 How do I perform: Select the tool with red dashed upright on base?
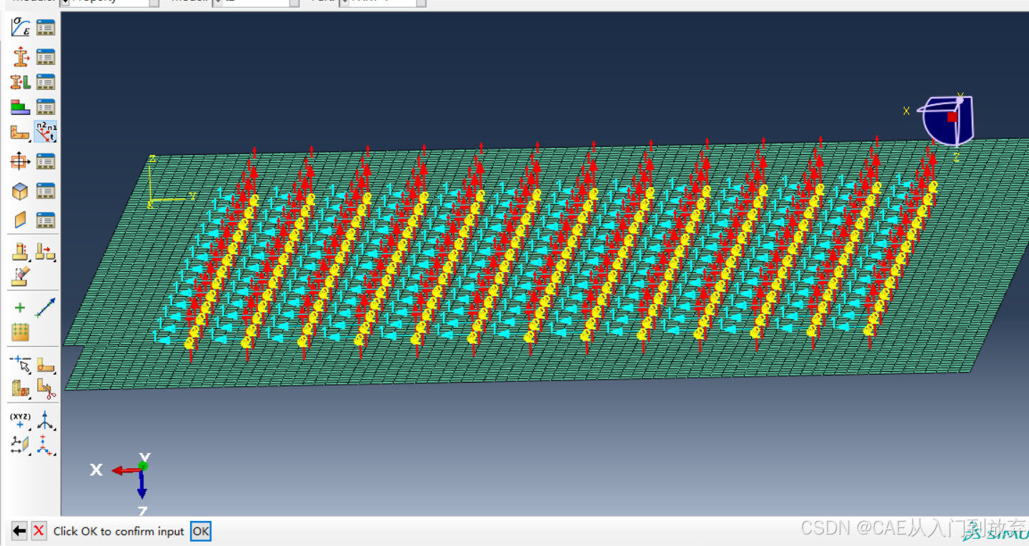[20, 251]
